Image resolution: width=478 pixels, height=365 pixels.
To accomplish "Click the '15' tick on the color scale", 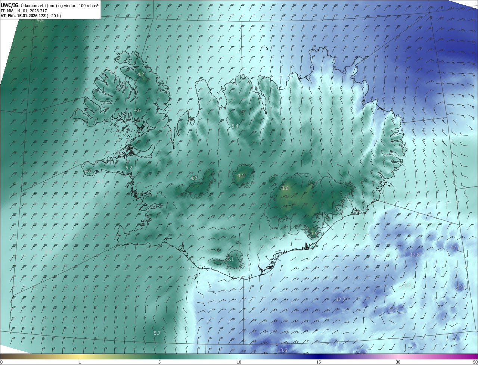I will (319, 362).
